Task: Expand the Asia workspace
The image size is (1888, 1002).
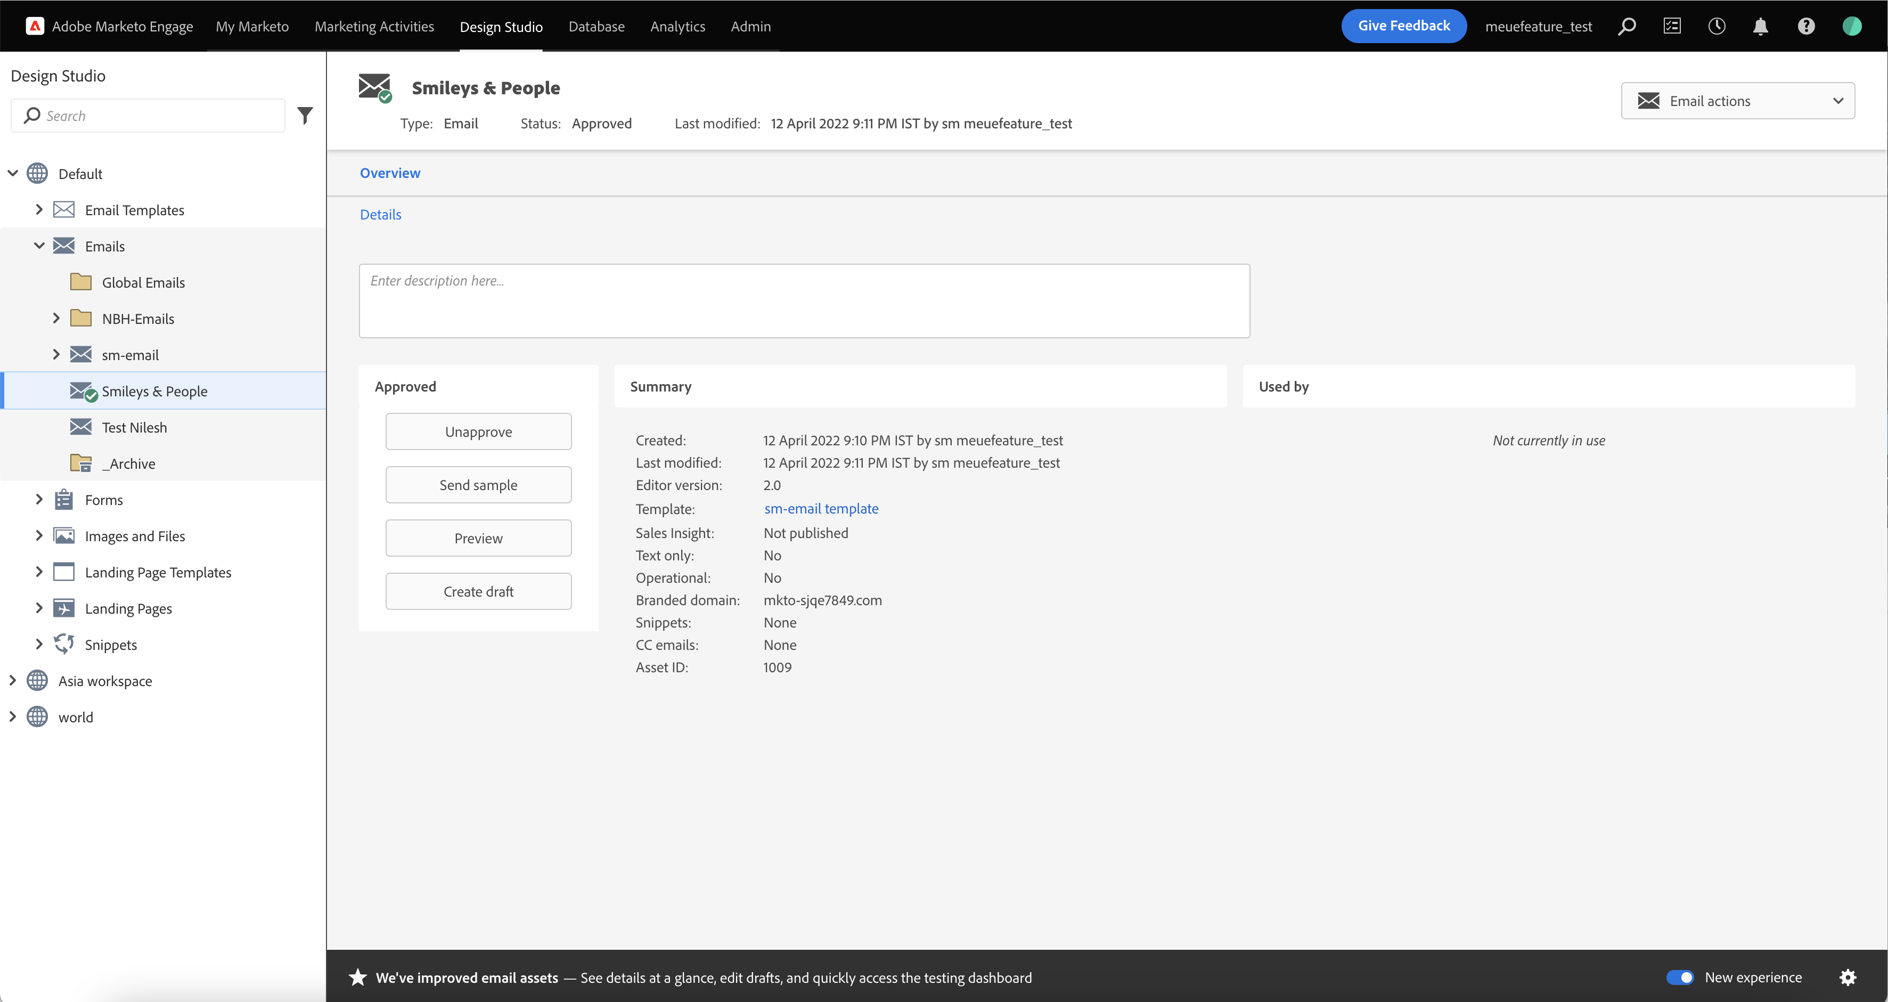Action: click(12, 680)
